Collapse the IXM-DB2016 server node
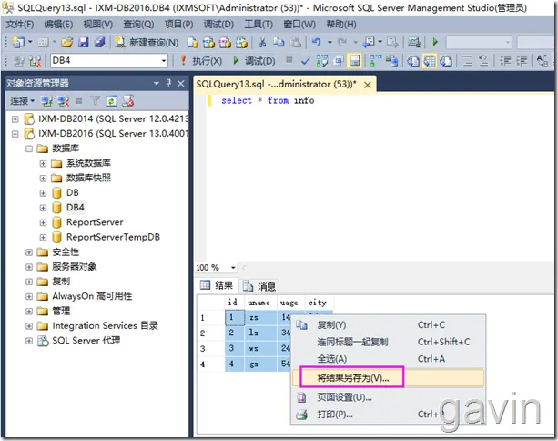The width and height of the screenshot is (558, 441). coord(15,134)
